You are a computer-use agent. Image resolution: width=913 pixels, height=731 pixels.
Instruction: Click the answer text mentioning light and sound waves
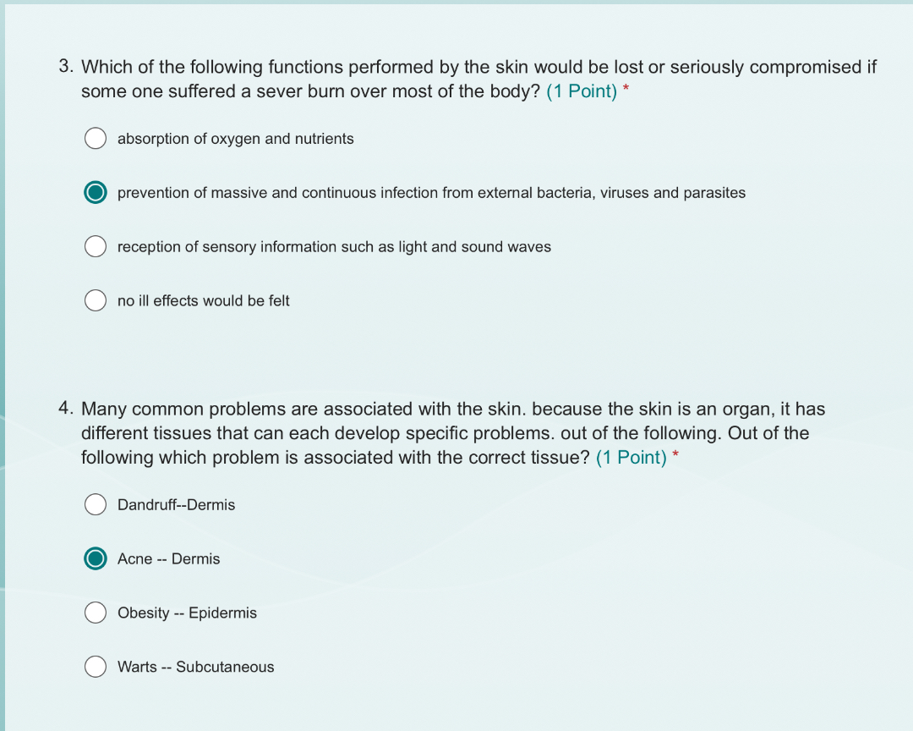334,247
